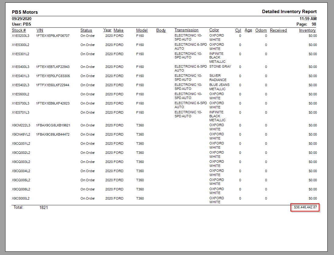Click the Status column header
The width and height of the screenshot is (334, 255).
(x=86, y=30)
